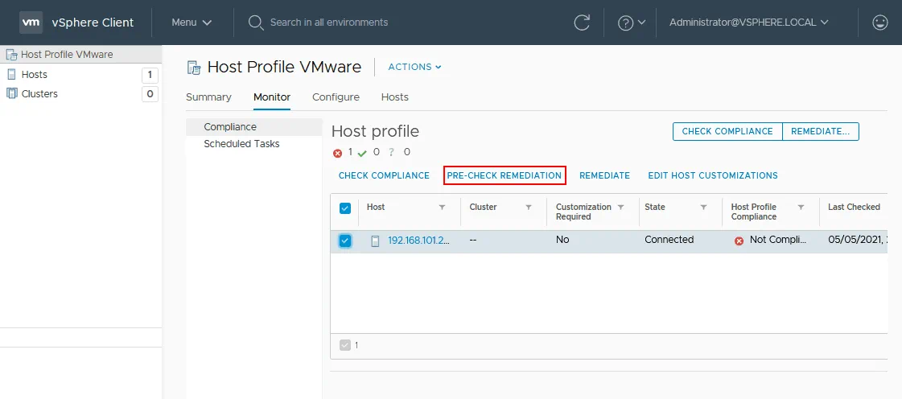Click the Hosts icon in left sidebar
Viewport: 902px width, 399px height.
point(12,75)
